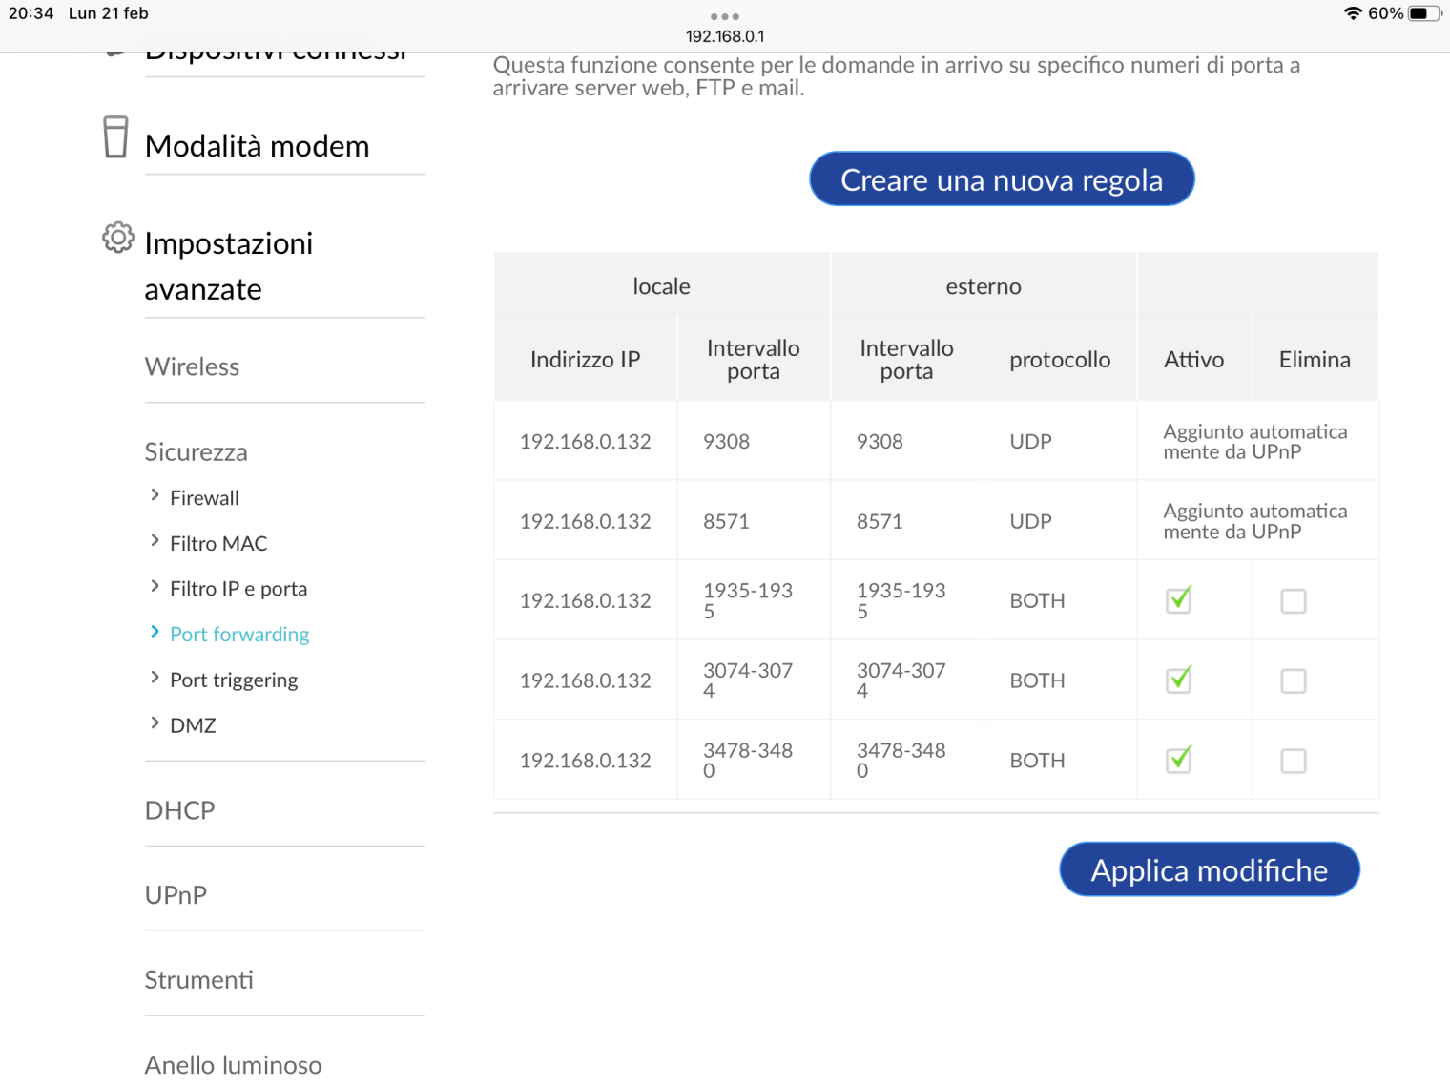
Task: Open Port triggering settings page
Action: pos(234,680)
